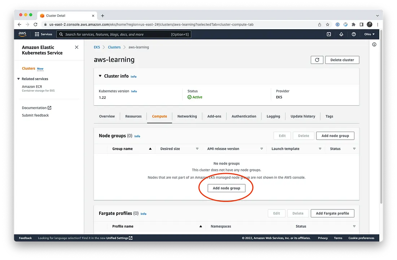Open the browser side panel icon
397x260 pixels.
click(361, 25)
